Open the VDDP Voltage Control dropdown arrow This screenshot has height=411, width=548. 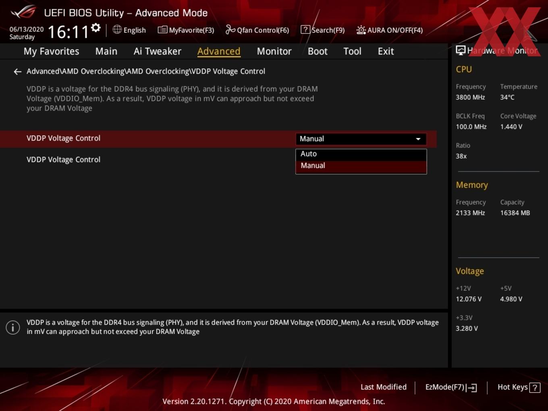click(418, 139)
